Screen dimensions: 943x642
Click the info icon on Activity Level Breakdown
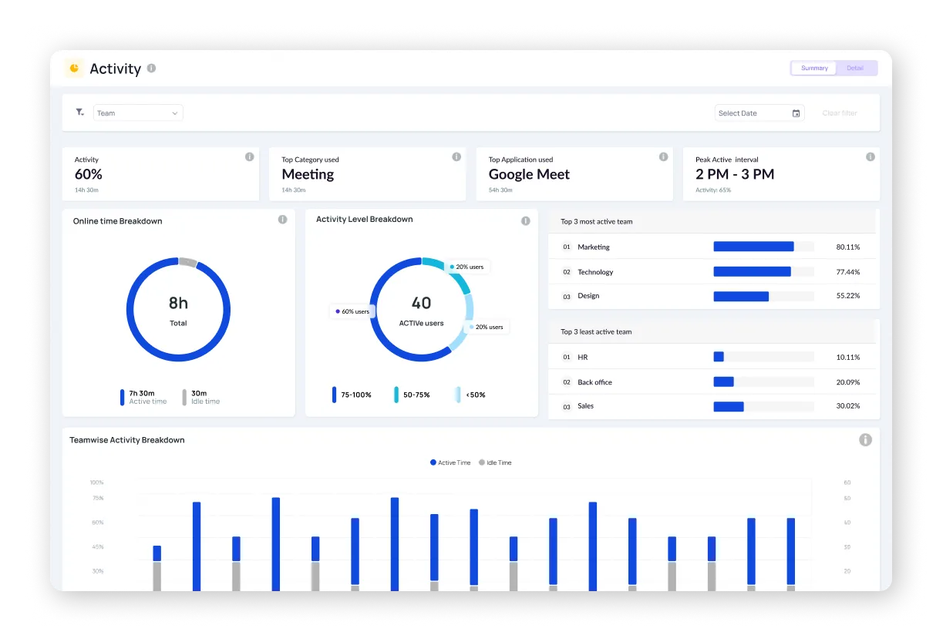(x=525, y=220)
